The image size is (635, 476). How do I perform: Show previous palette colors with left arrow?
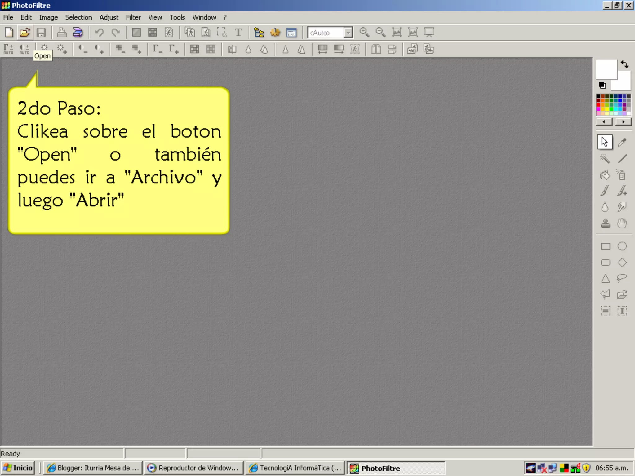604,122
